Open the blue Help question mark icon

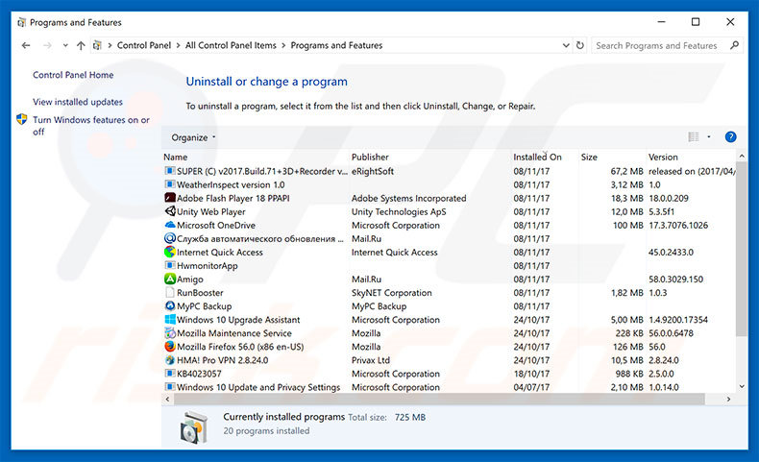coord(730,137)
